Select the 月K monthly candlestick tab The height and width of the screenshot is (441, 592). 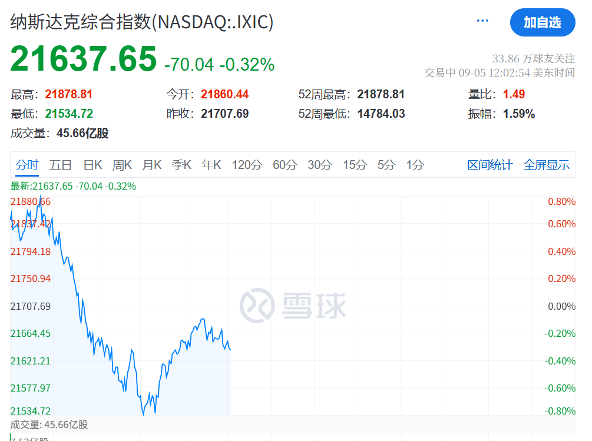(x=152, y=165)
